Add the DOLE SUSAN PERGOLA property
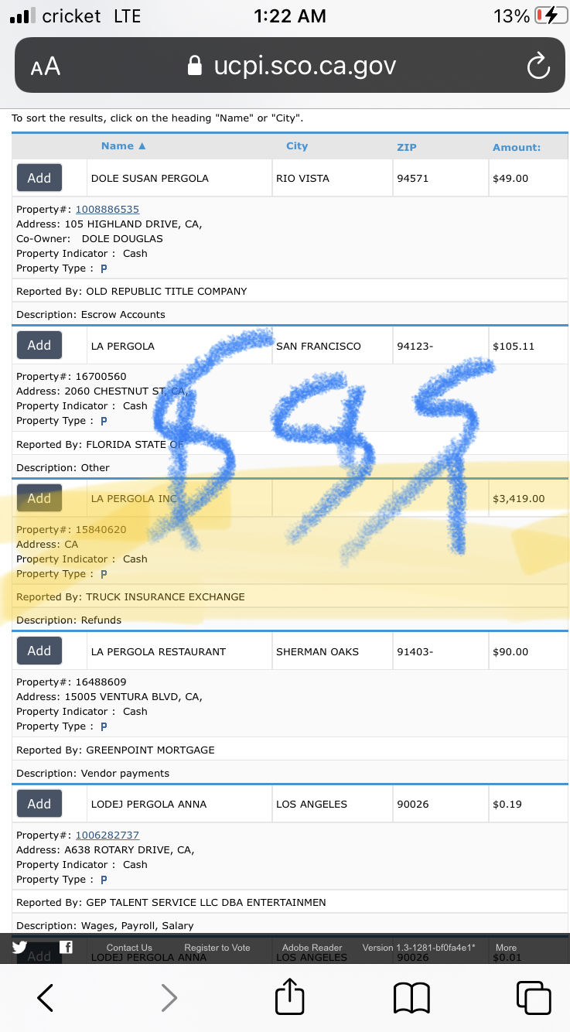Screen dimensions: 570x1032 [39, 178]
